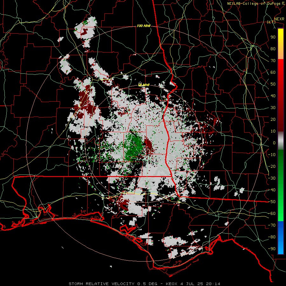Select the 20 value on velocity scale
The height and width of the screenshot is (286, 286).
(x=273, y=119)
